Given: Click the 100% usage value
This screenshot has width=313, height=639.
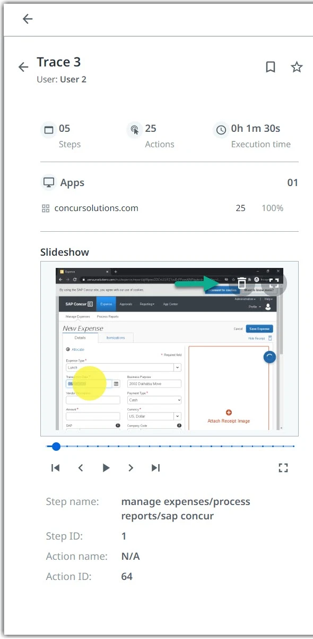Looking at the screenshot, I should pos(273,208).
